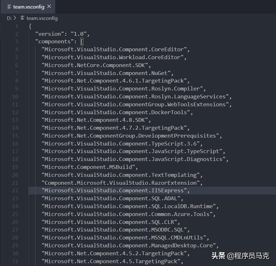This screenshot has height=266, width=276.
Task: Click the file icon in the breadcrumb
Action: click(22, 18)
